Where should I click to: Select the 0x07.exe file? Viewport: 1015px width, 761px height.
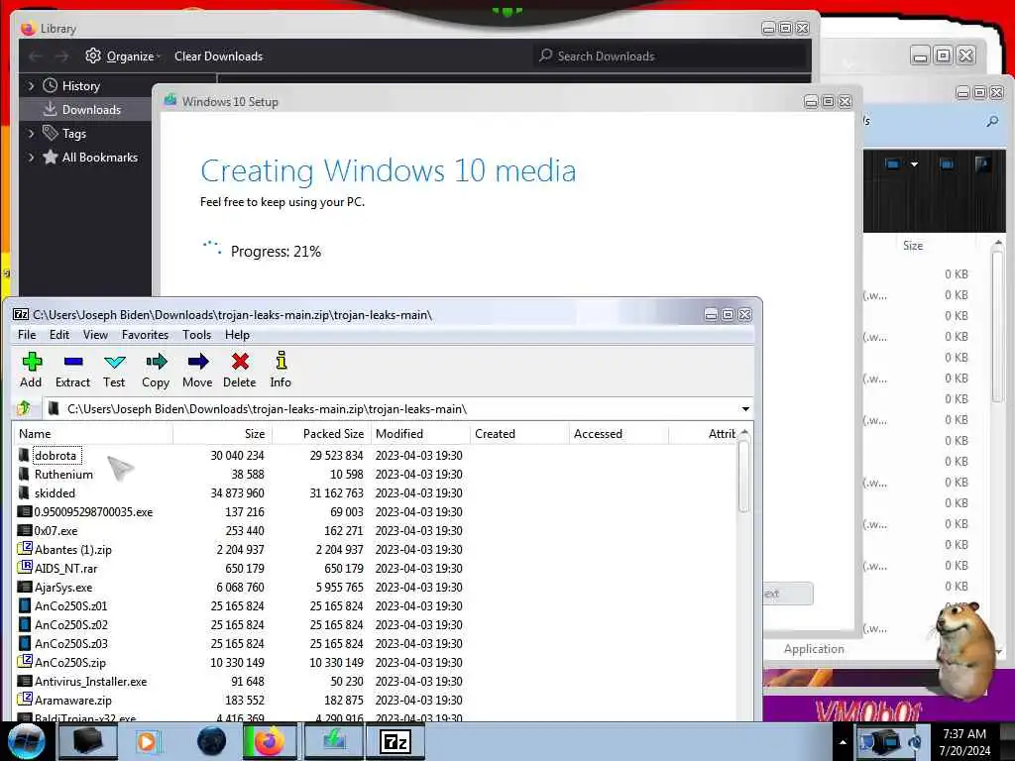56,531
